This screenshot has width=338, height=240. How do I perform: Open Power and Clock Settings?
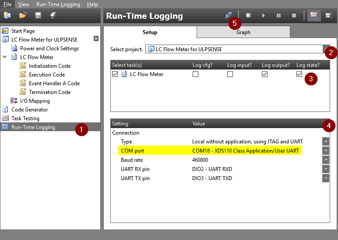click(x=49, y=49)
